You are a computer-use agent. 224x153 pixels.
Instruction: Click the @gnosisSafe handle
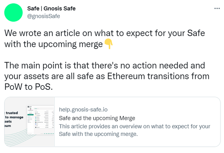click(44, 15)
